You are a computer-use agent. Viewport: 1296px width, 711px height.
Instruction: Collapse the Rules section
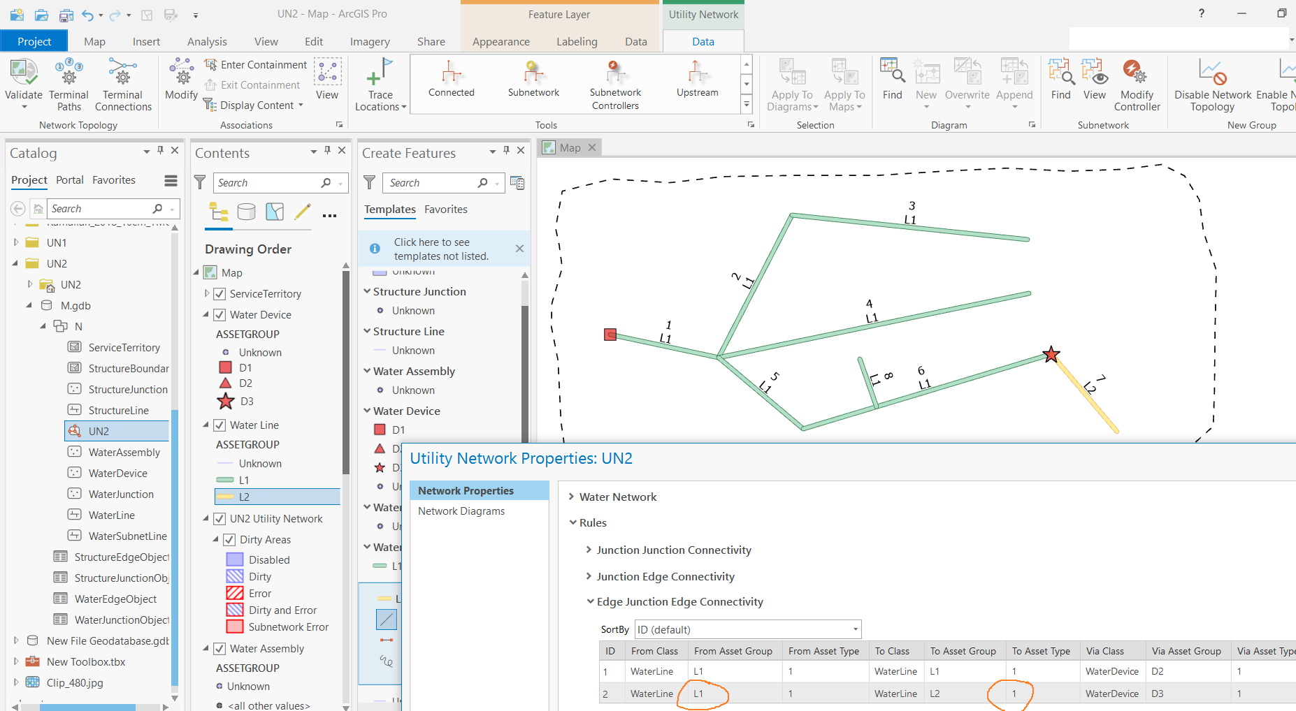(573, 522)
